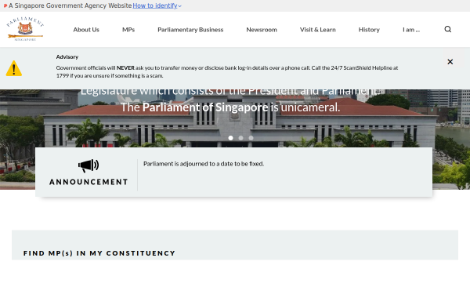Open the Parliamentary Business menu

tap(190, 30)
